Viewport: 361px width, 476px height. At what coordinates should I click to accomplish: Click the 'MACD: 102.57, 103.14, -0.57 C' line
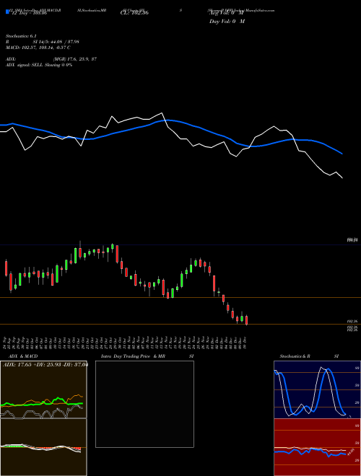click(x=38, y=48)
